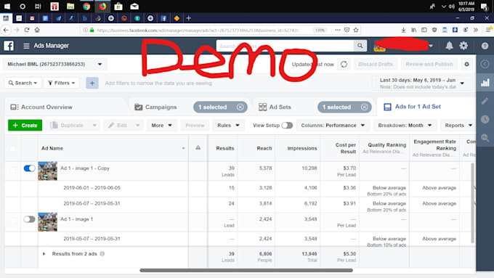Click the warning triangle column header
494x278 pixels.
click(198, 147)
